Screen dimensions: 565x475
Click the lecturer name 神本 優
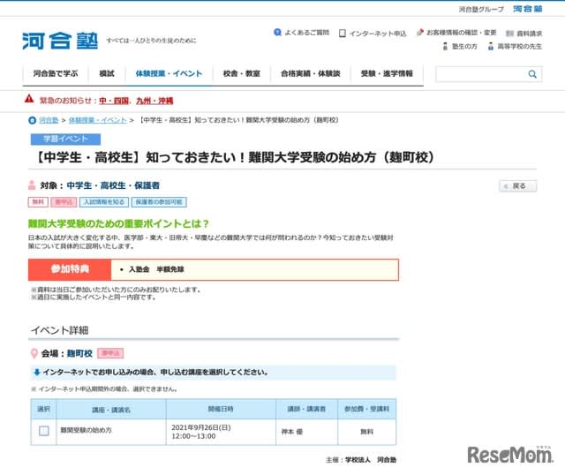click(292, 432)
